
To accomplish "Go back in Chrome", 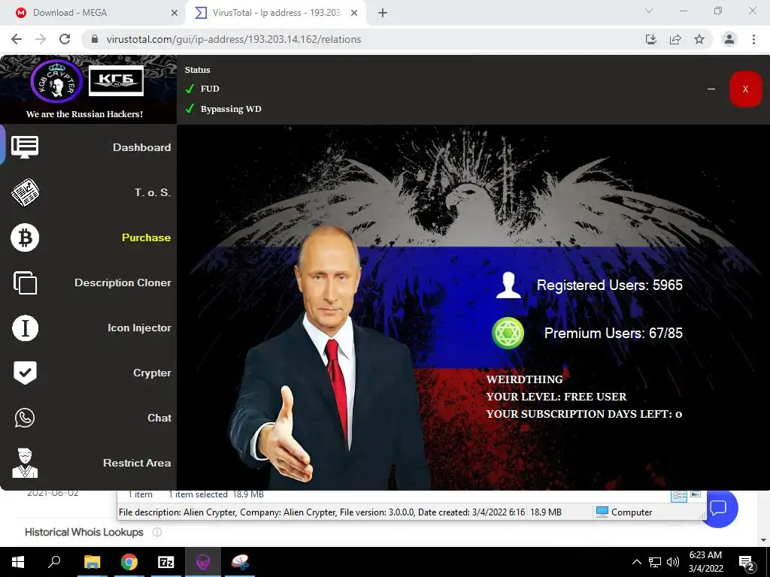I will 17,39.
